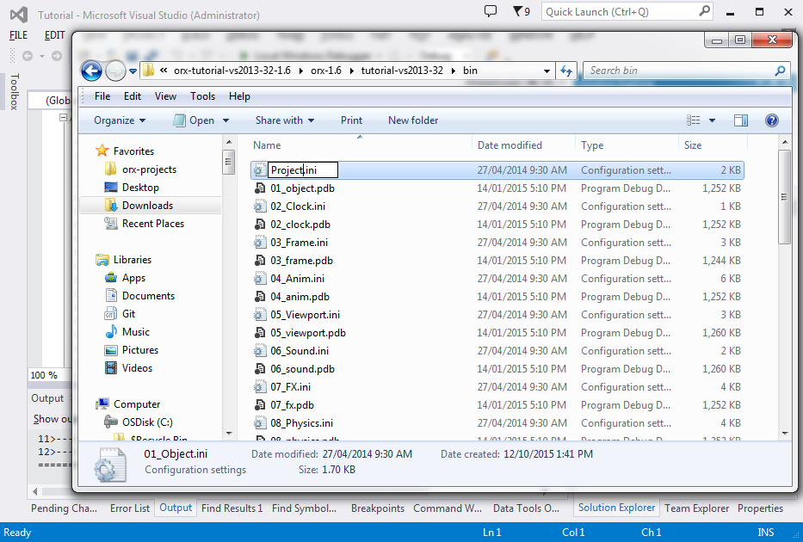The image size is (803, 542).
Task: Select the 04_Anim.ini file icon
Action: [260, 279]
